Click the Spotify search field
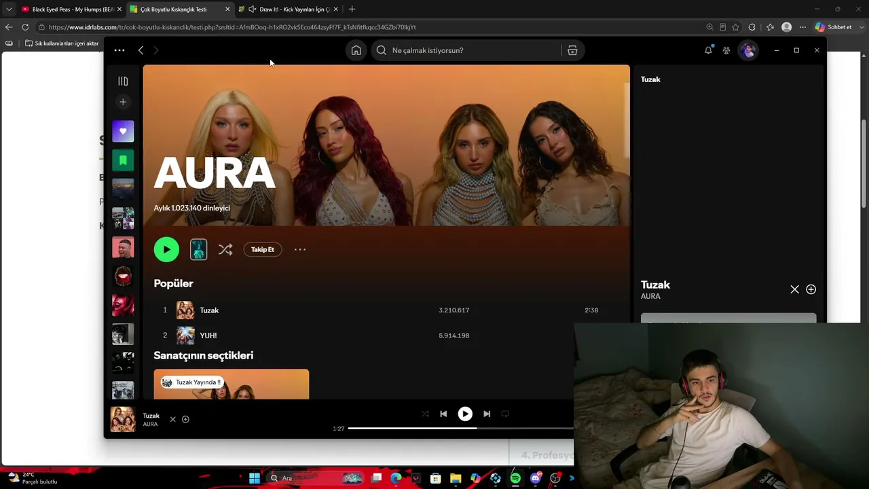Screen dimensions: 869x489 click(x=465, y=50)
